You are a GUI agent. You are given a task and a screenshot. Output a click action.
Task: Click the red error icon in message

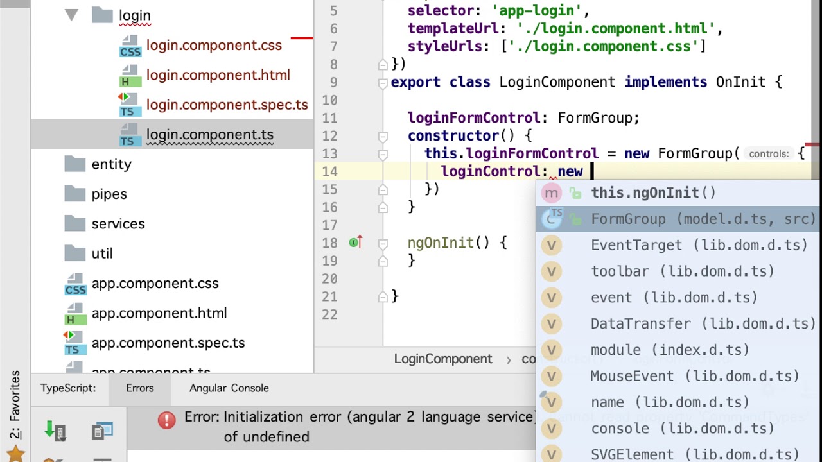[x=166, y=420]
